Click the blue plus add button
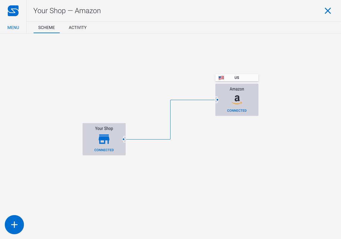This screenshot has height=239, width=341. 14,225
